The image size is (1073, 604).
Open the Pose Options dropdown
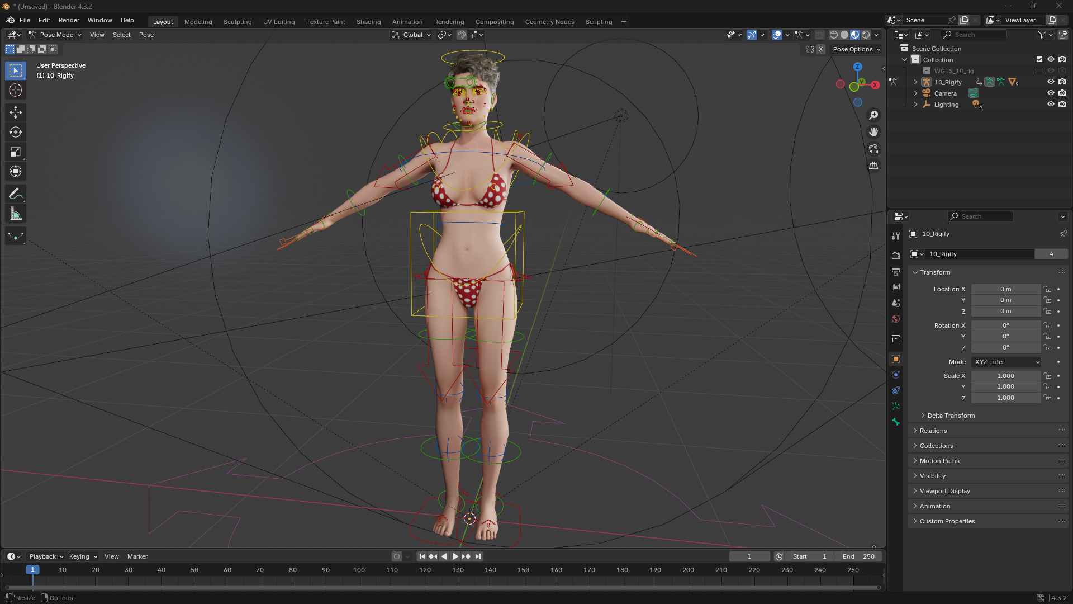click(x=856, y=49)
